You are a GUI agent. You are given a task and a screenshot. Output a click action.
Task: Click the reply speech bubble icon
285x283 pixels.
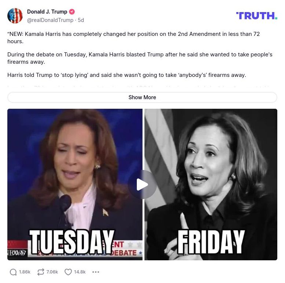(13, 272)
